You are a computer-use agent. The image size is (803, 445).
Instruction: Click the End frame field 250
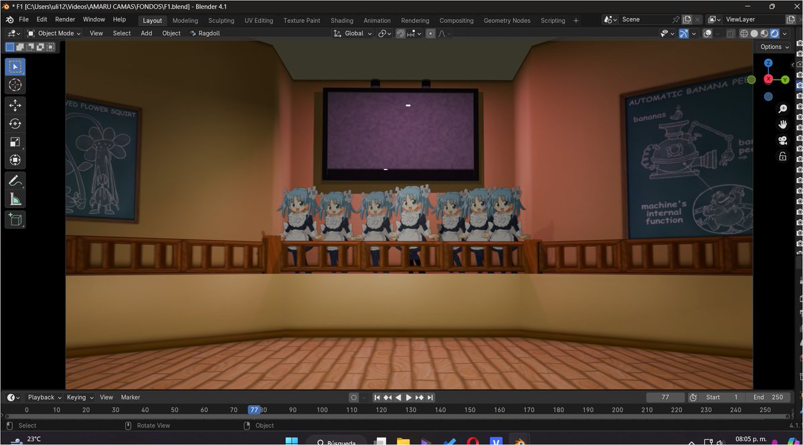(x=769, y=397)
